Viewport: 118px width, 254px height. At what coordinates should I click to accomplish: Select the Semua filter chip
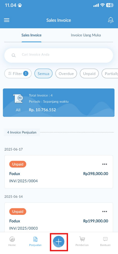[x=43, y=74]
